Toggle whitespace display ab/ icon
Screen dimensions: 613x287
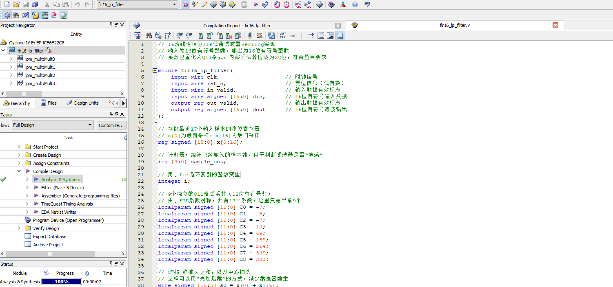click(x=293, y=35)
